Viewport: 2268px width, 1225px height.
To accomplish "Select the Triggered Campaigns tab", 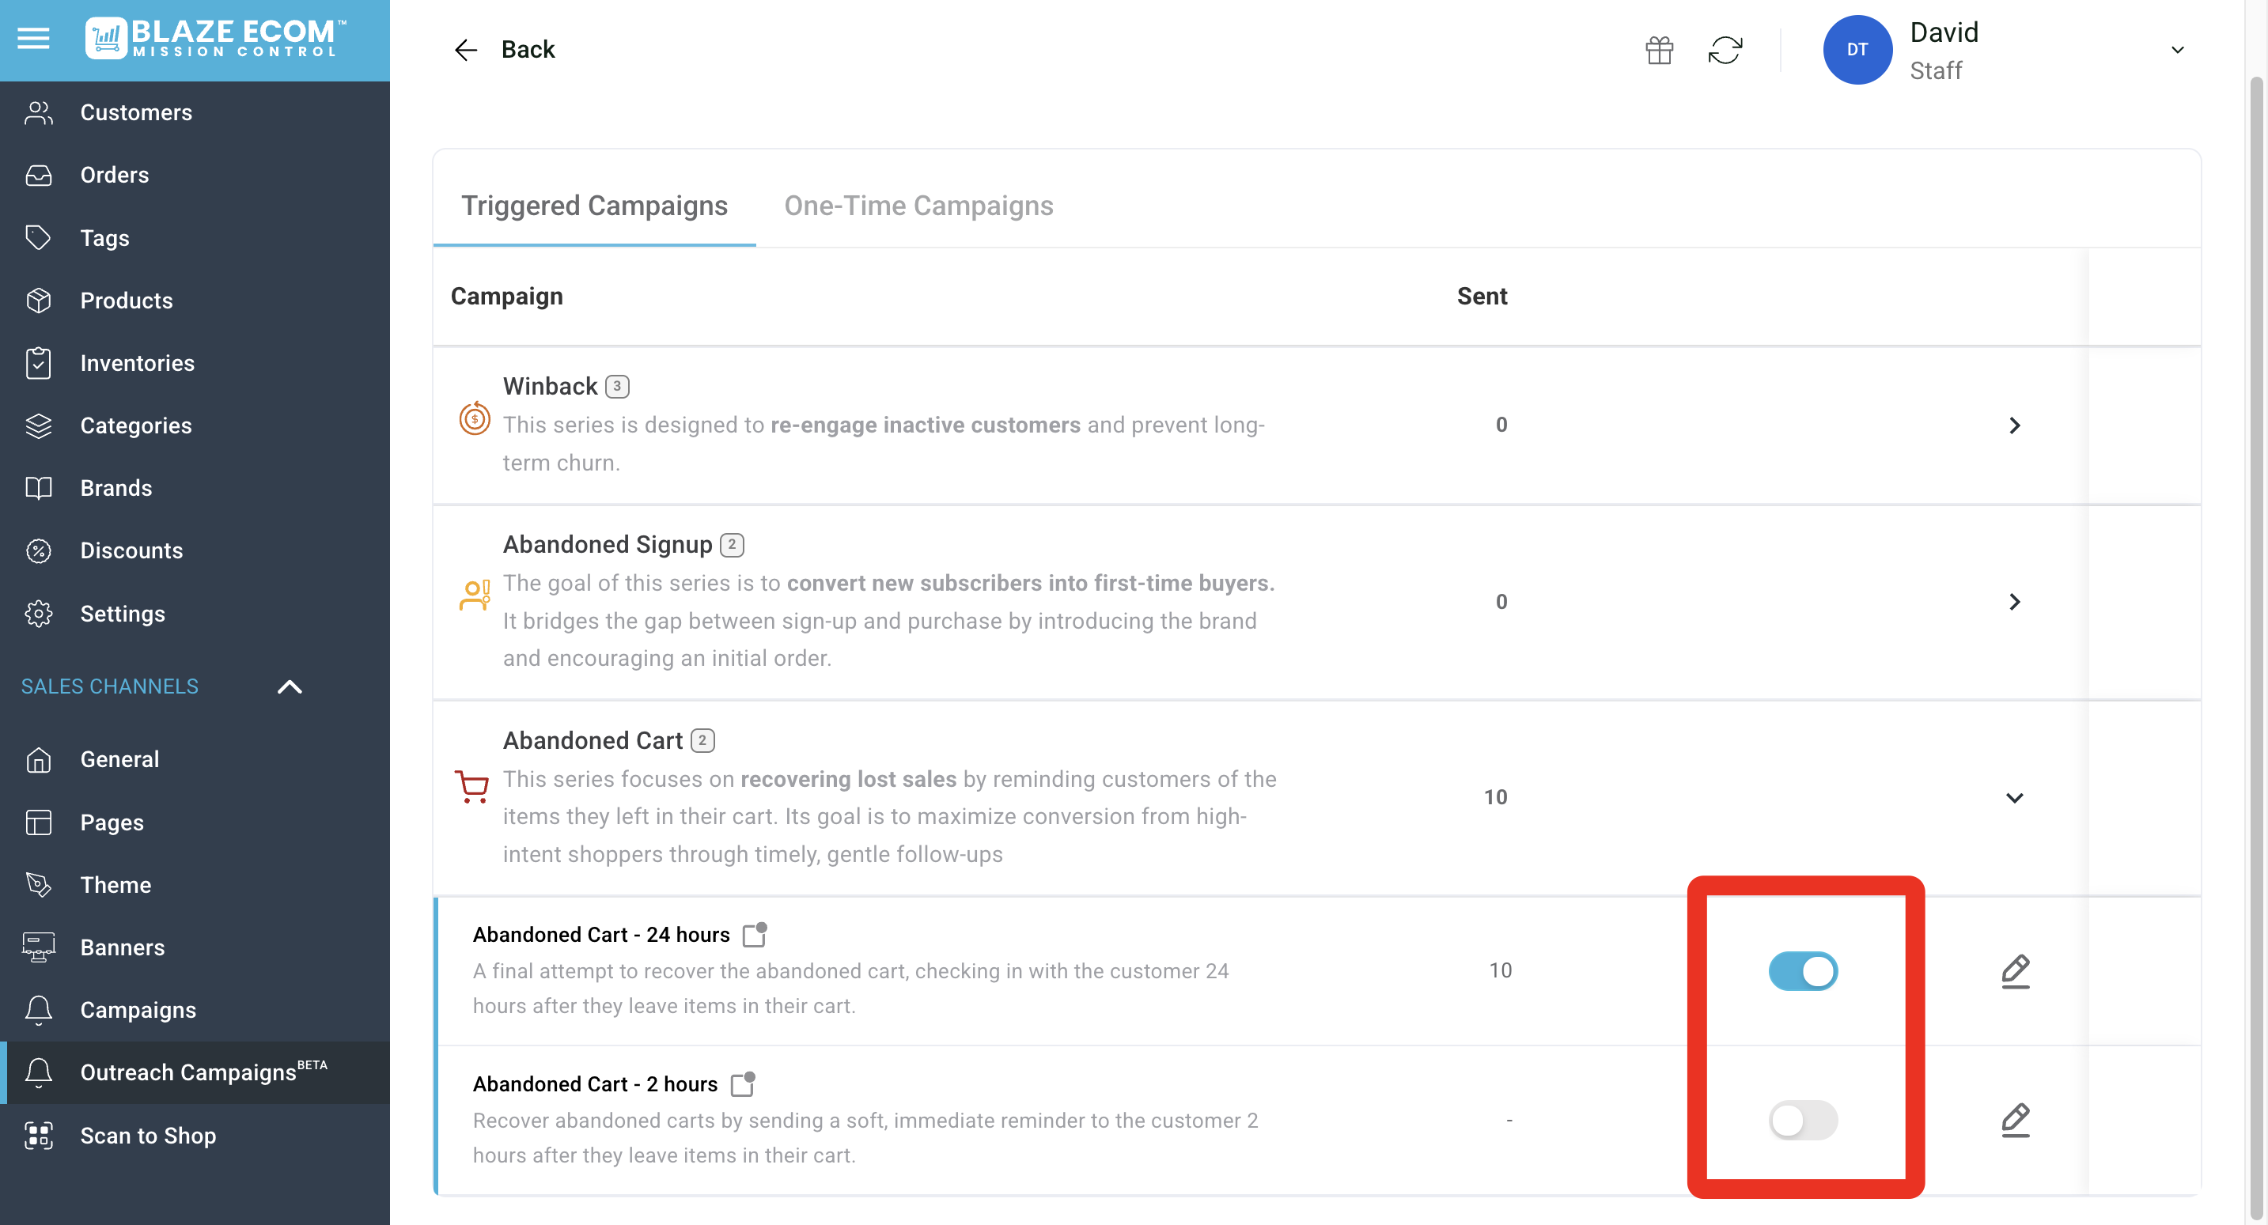I will pos(594,205).
